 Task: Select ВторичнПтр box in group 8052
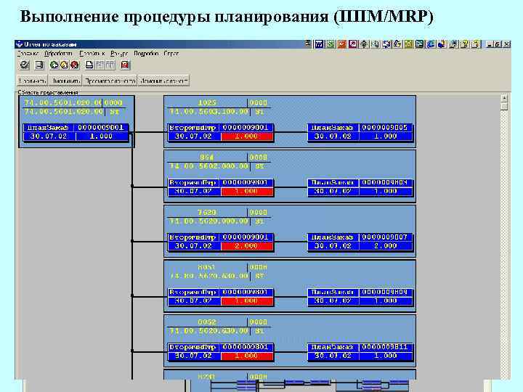(221, 351)
